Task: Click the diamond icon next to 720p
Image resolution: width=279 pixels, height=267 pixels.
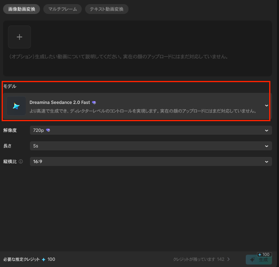Action: [x=48, y=130]
